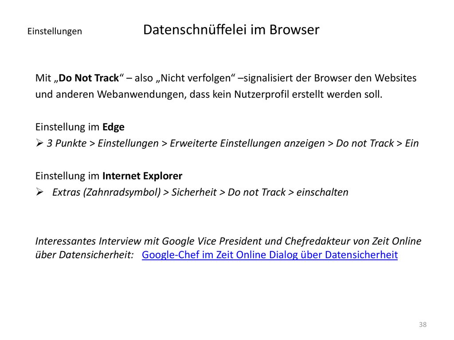
Task: Click the über Datensicherheit: label before link
Action: 85,255
